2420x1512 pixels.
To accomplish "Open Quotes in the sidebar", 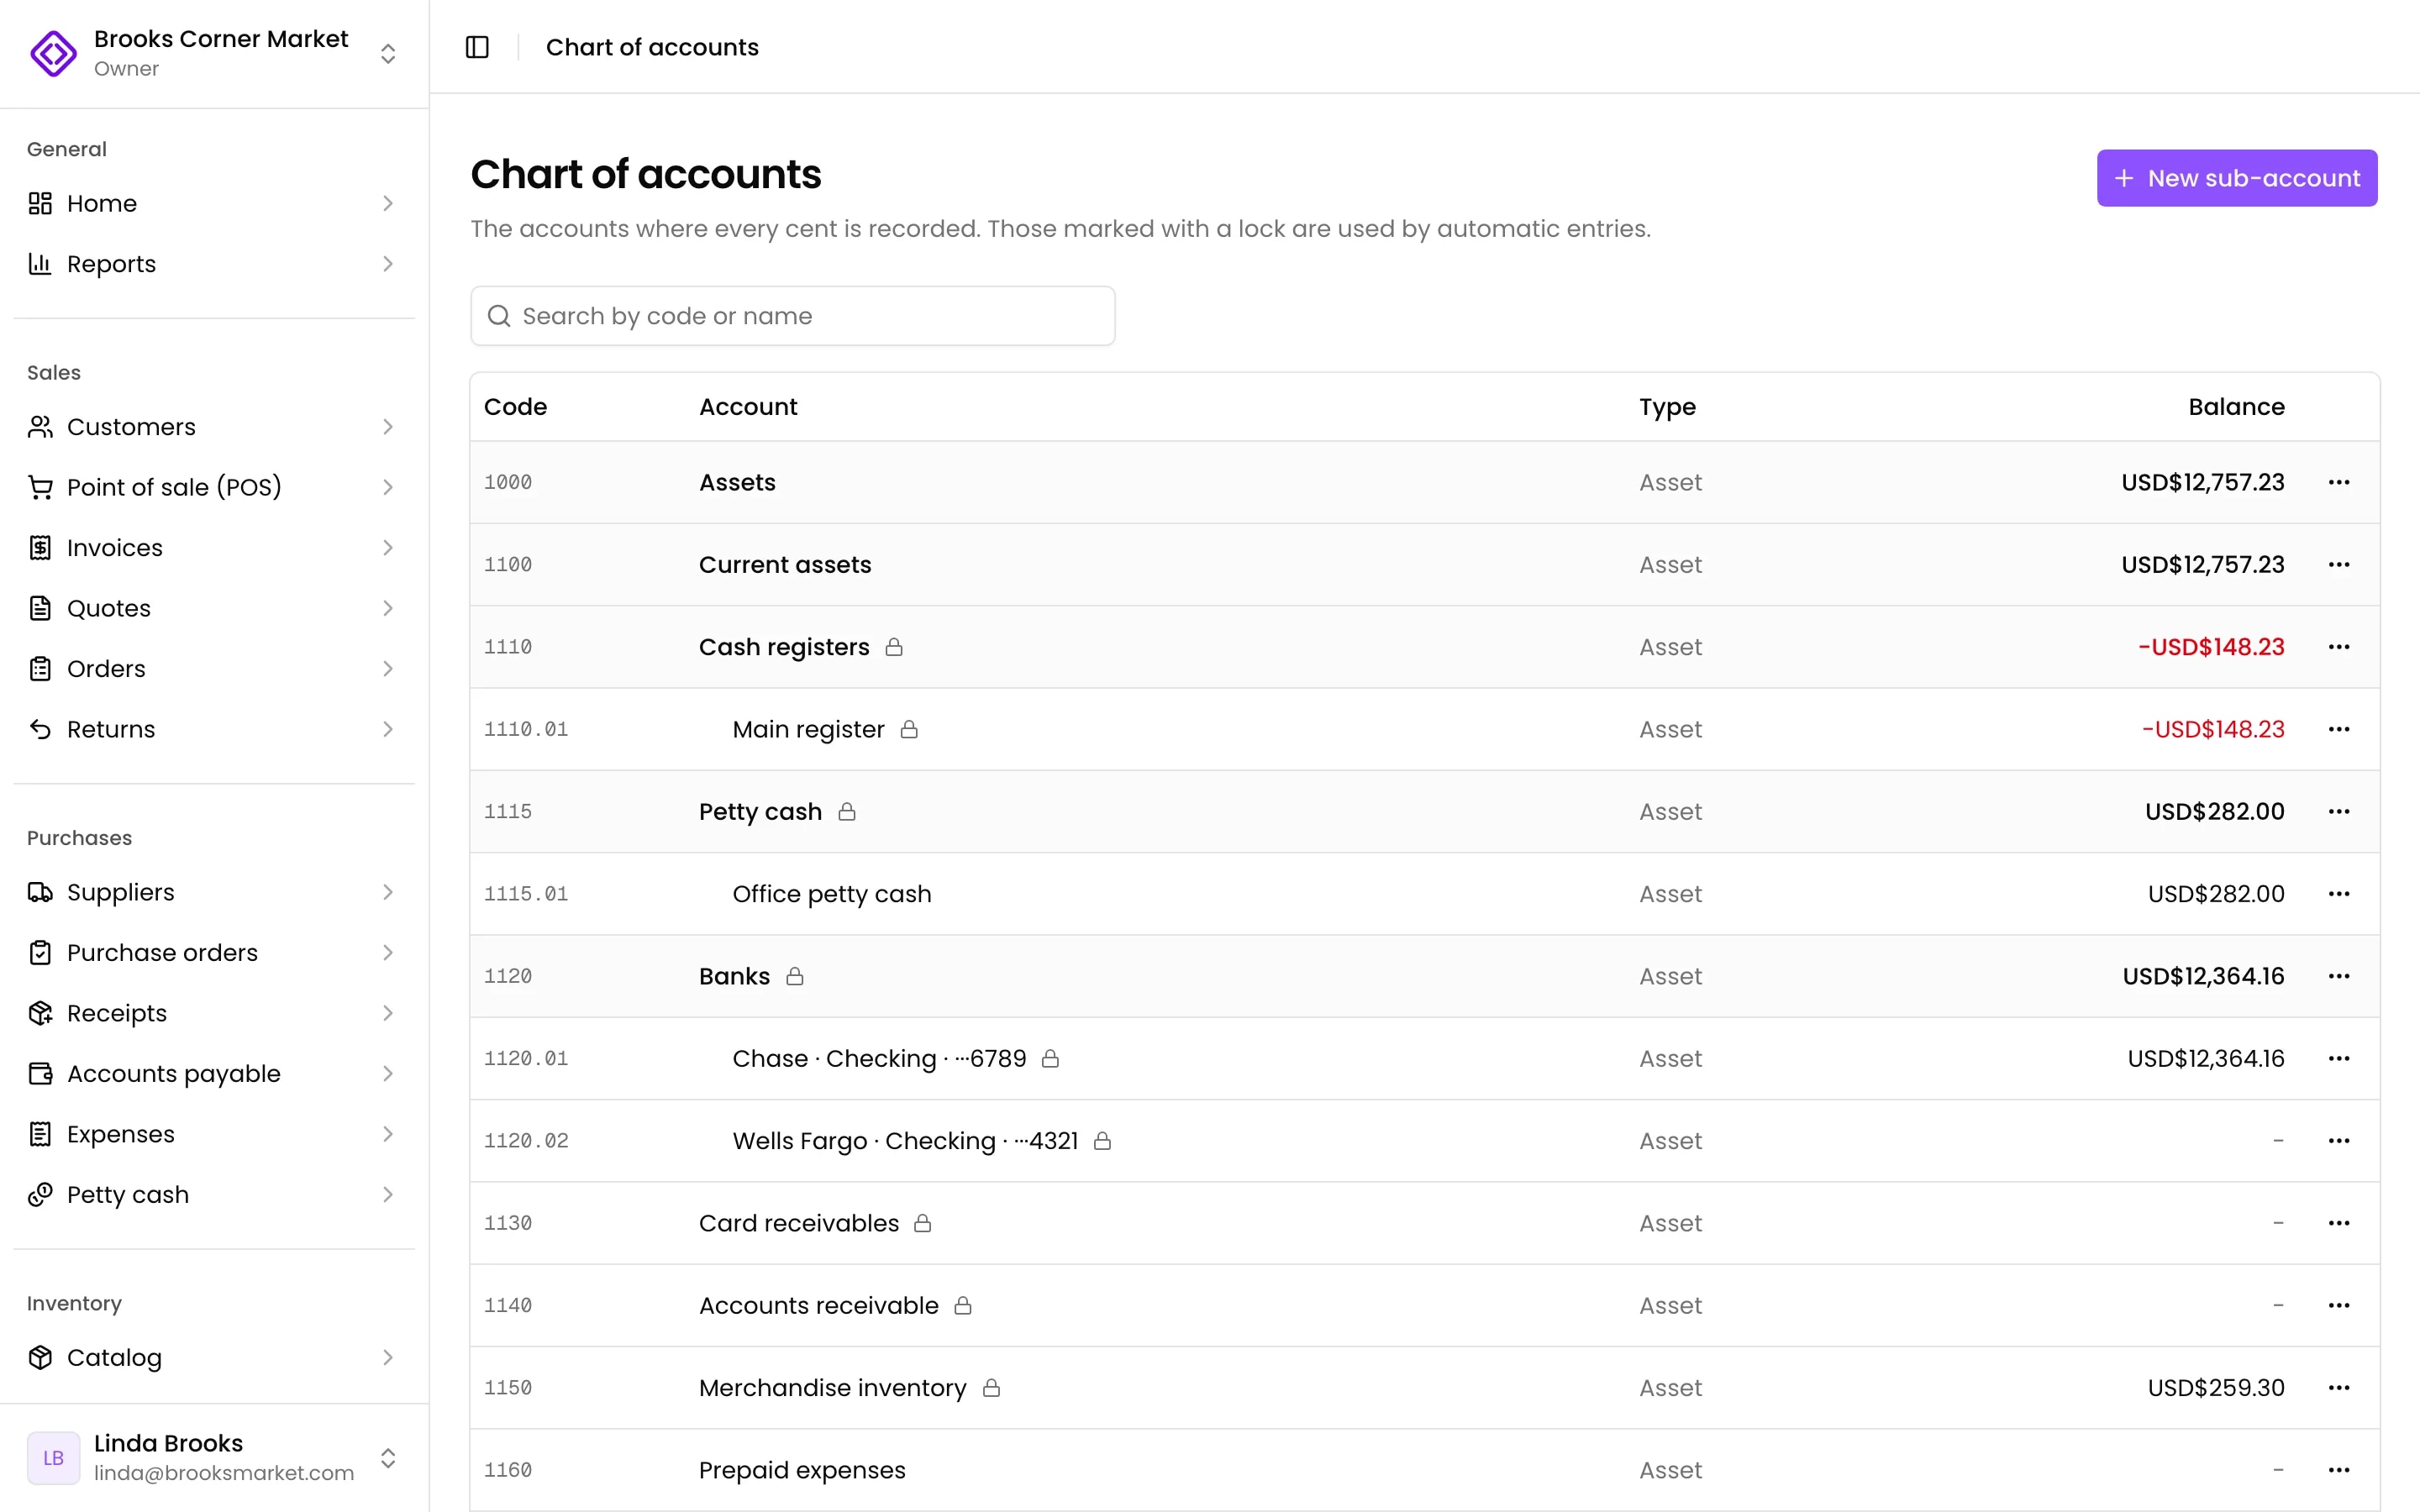I will [214, 608].
